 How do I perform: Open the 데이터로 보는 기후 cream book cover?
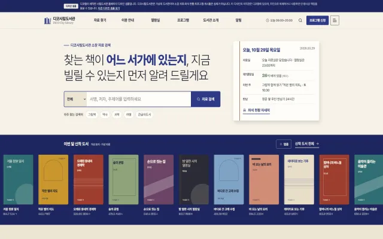point(299,179)
